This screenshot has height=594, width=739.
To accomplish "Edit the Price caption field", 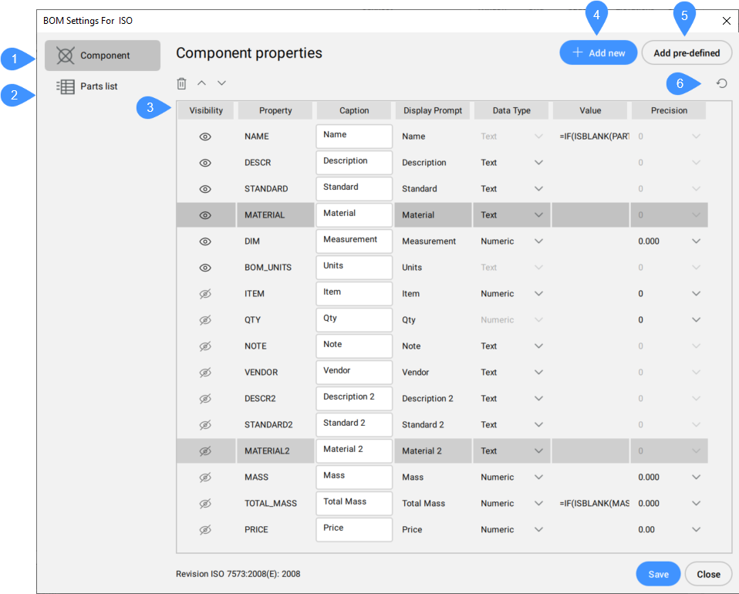I will tap(354, 530).
